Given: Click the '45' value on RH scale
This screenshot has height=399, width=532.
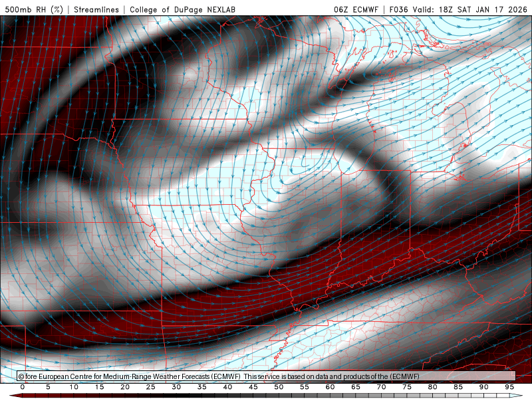Looking at the screenshot, I should [x=253, y=387].
